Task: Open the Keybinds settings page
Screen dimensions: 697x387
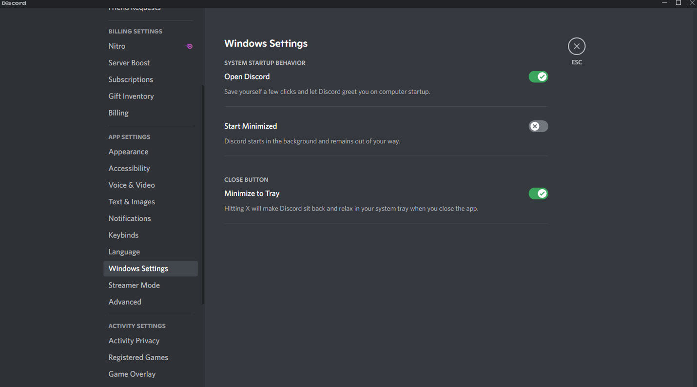Action: coord(123,234)
